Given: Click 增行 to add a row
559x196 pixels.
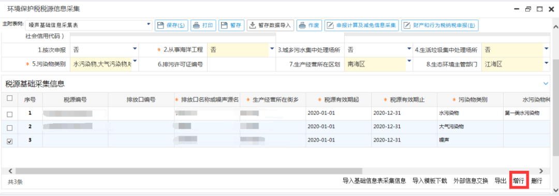Looking at the screenshot, I should point(518,181).
